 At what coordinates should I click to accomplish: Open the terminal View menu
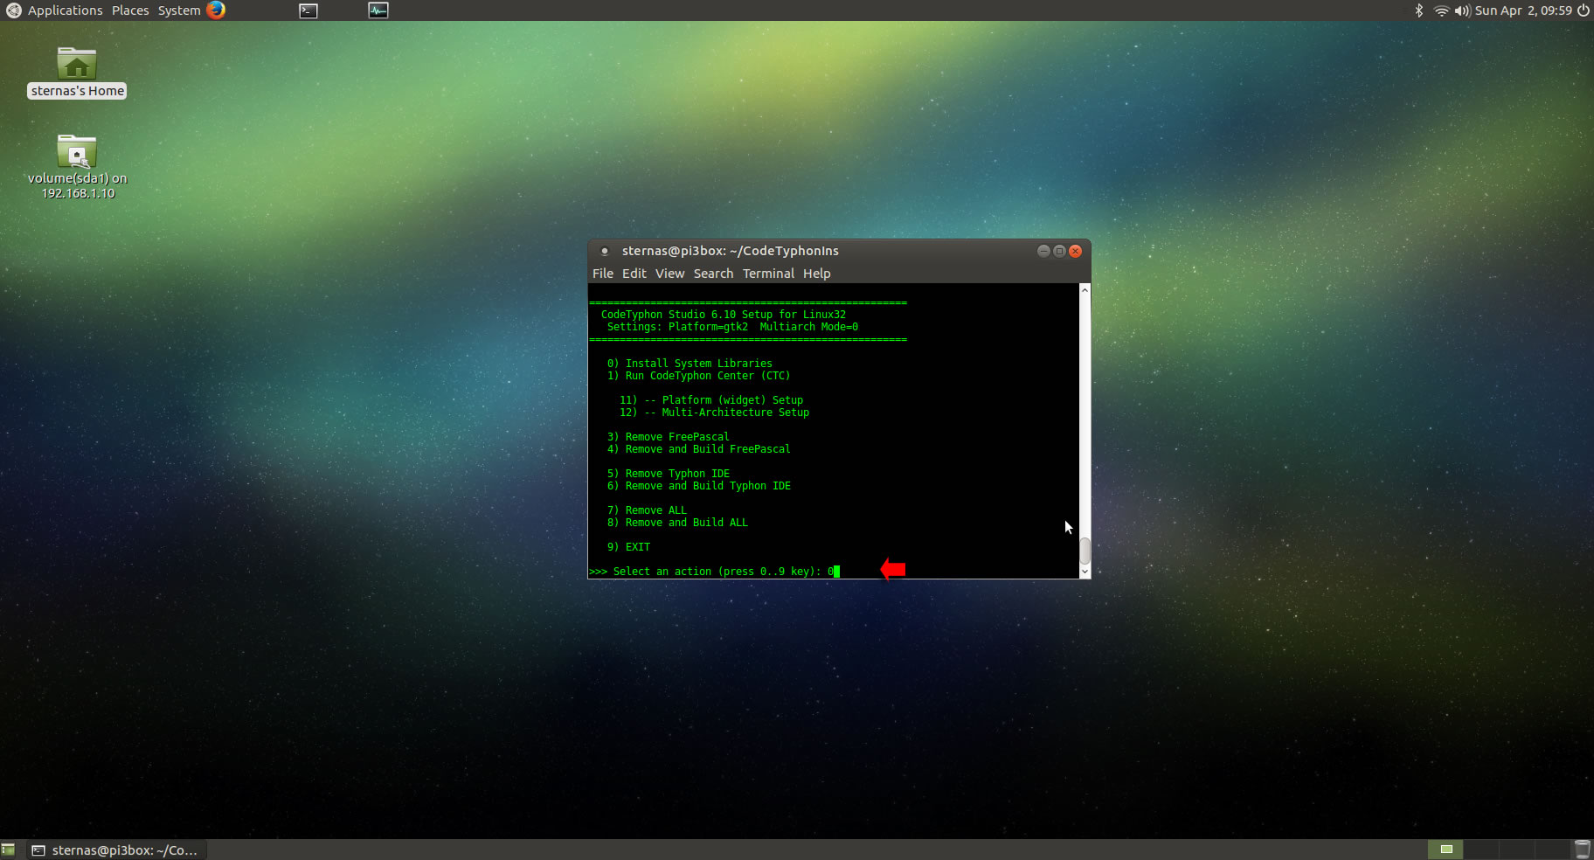coord(670,274)
